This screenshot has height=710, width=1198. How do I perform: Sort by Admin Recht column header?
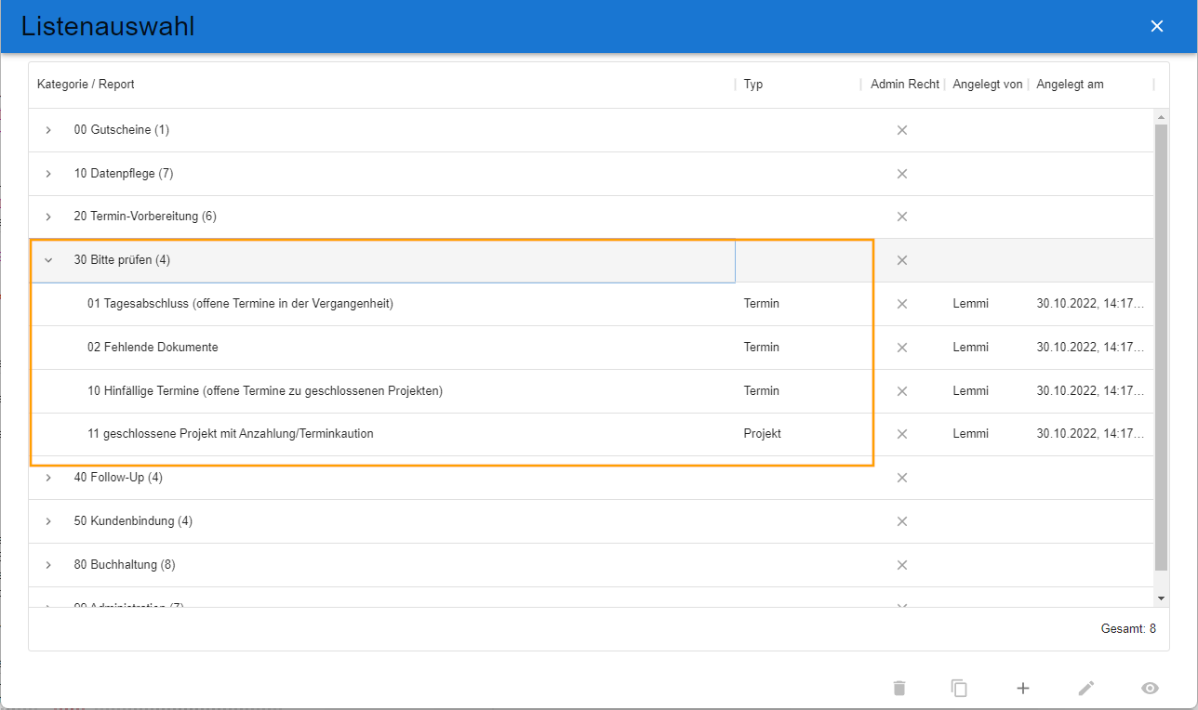pos(905,85)
